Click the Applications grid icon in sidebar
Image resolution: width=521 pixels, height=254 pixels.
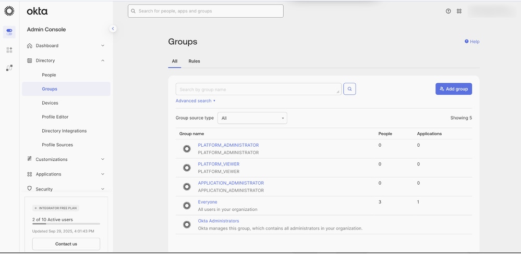coord(30,174)
